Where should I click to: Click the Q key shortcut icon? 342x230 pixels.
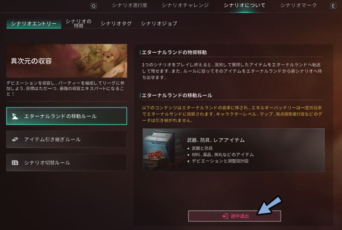pyautogui.click(x=93, y=6)
